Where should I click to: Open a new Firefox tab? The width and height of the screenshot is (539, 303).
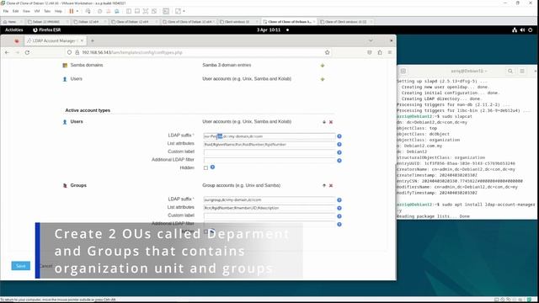tap(92, 41)
